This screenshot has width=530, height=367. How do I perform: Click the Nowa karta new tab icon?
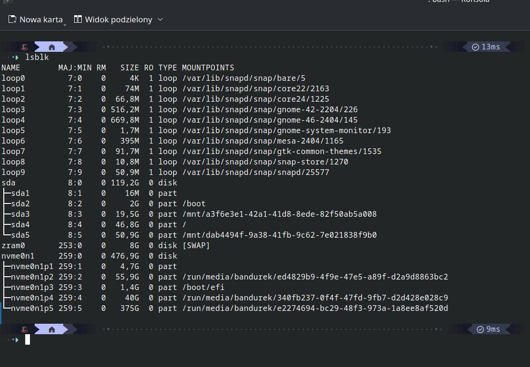13,19
